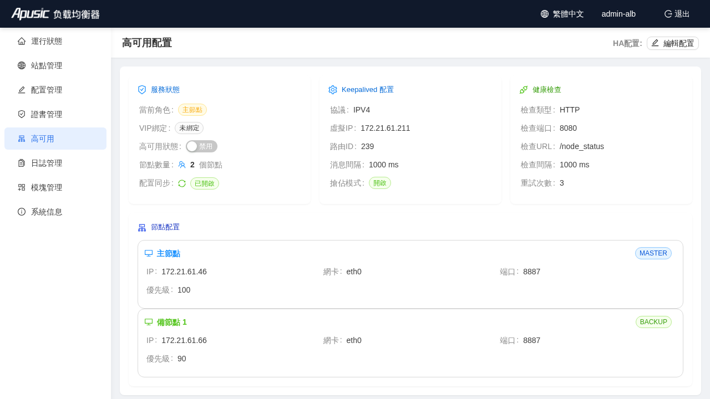Click the BACKUP badge on 備節點 1
The height and width of the screenshot is (399, 710).
click(x=653, y=322)
